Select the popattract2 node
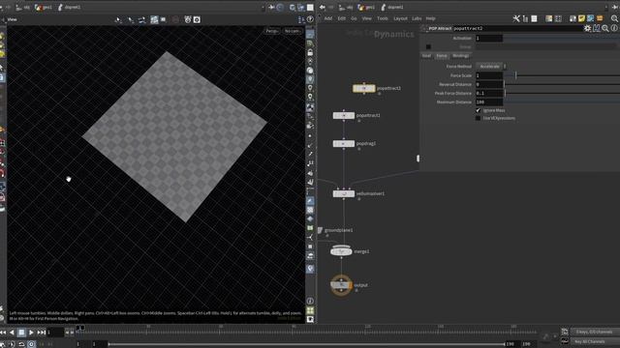The image size is (620, 348). [364, 88]
